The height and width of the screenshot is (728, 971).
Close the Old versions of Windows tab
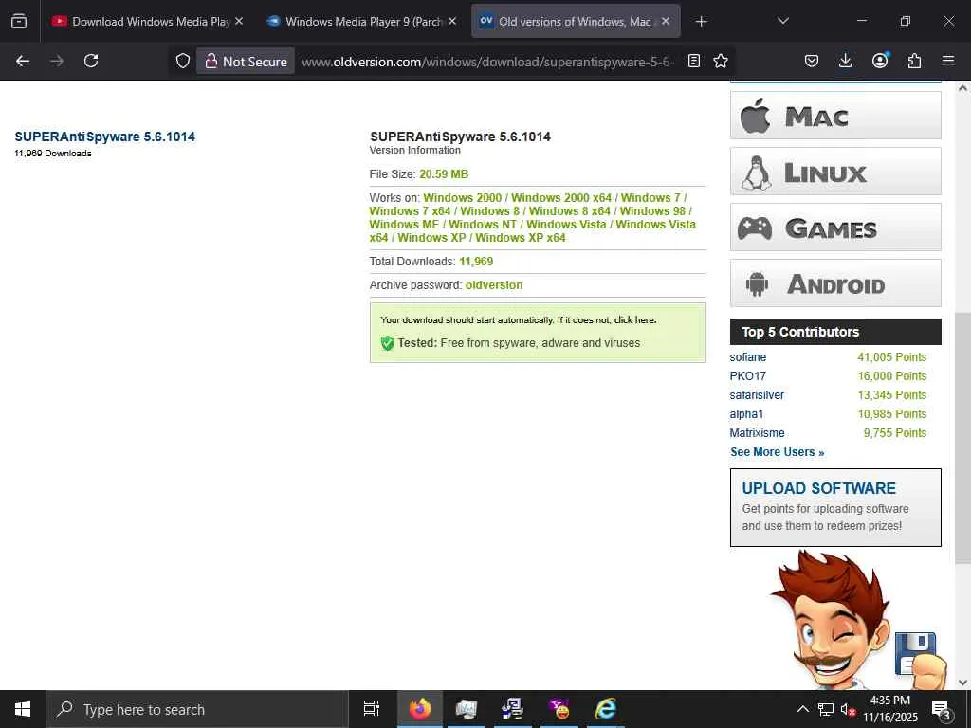[666, 21]
